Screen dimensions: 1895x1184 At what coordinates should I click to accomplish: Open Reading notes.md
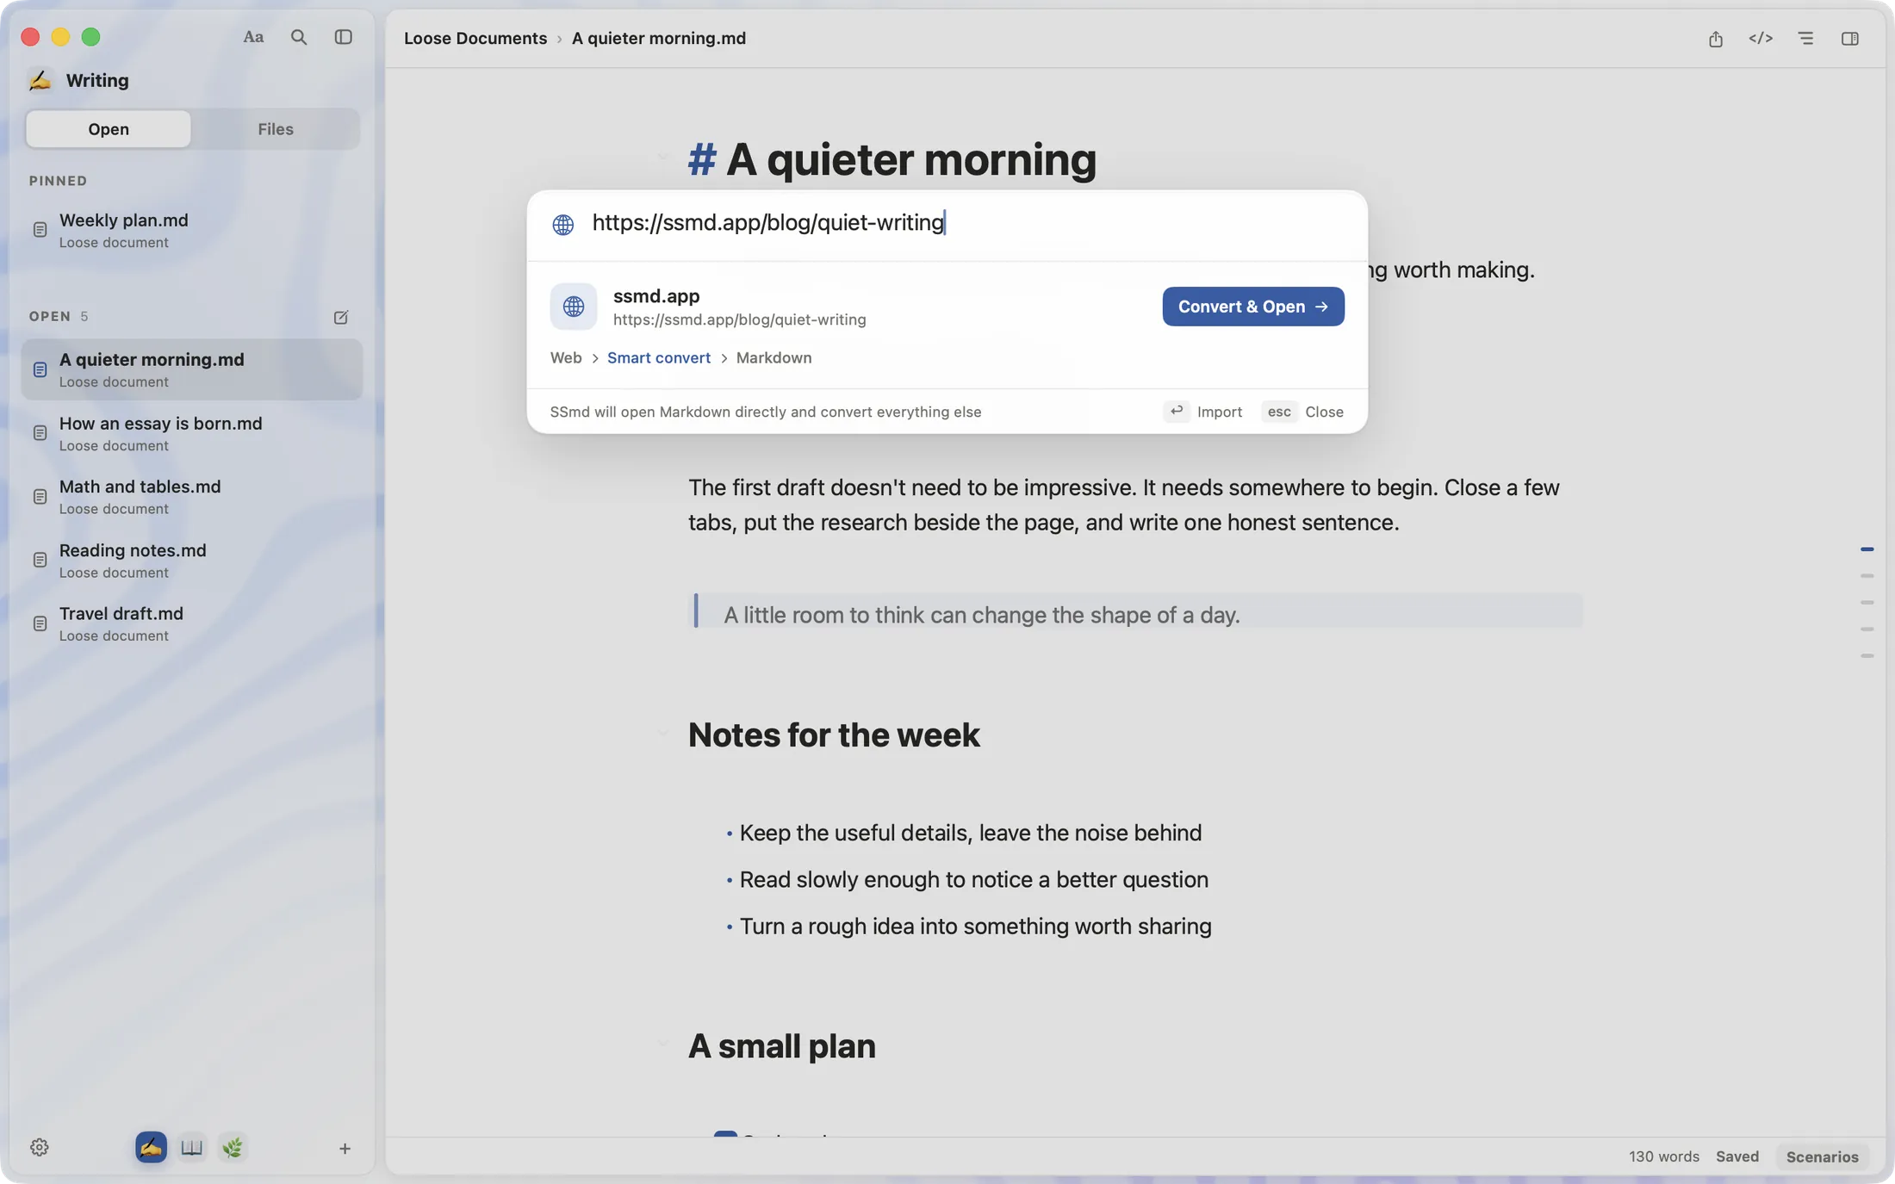point(191,561)
